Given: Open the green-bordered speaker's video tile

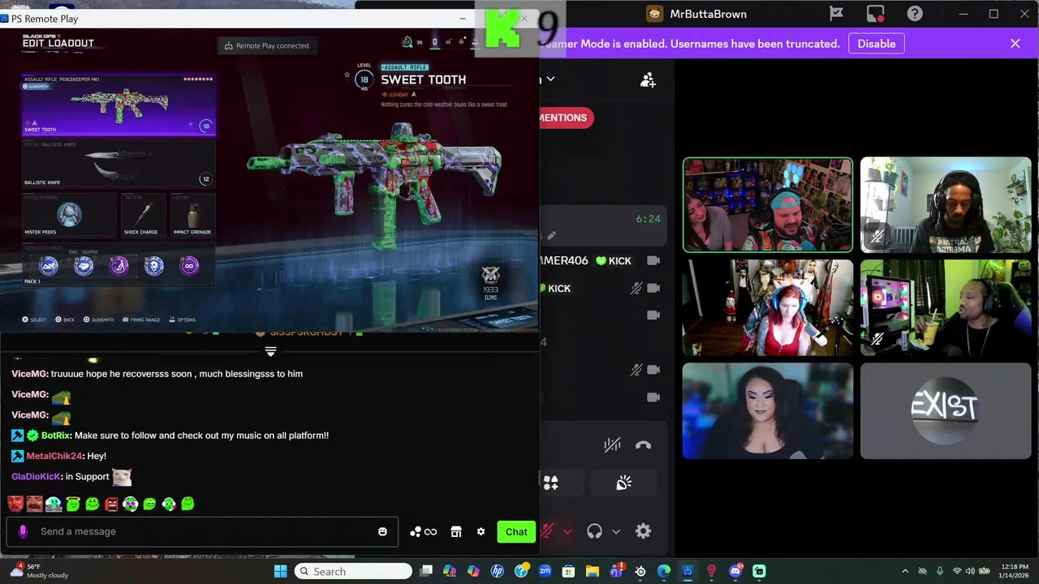Looking at the screenshot, I should click(x=768, y=205).
